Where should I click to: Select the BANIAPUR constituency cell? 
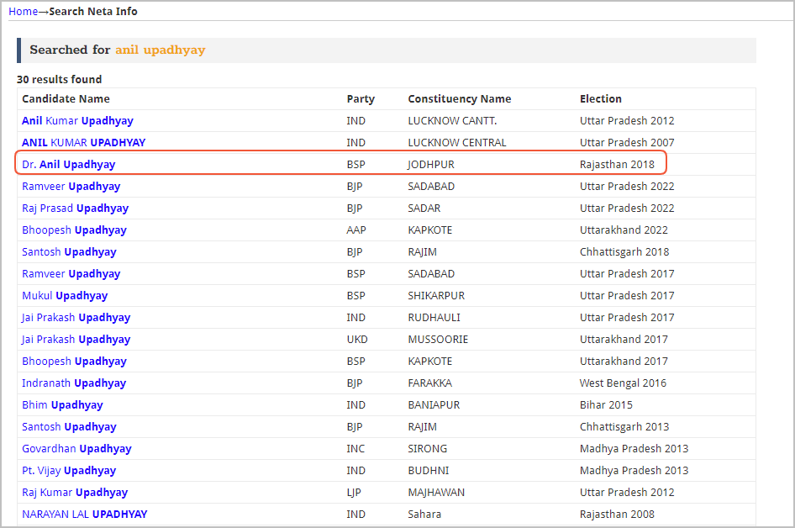pos(434,404)
